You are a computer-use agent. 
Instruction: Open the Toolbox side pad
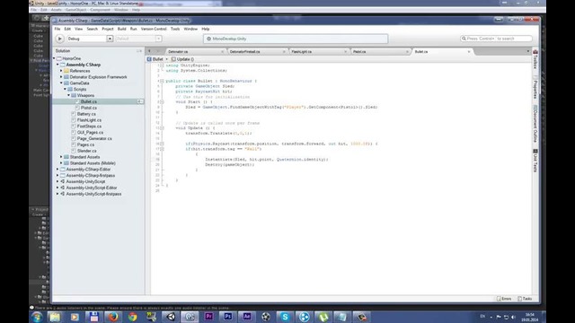click(535, 60)
